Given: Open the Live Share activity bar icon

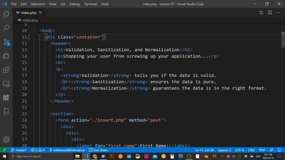Looking at the screenshot, I should pos(6,98).
